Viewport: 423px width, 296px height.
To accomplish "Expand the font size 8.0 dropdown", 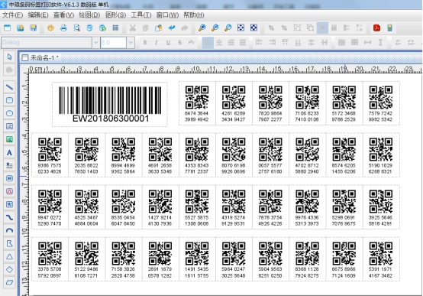I will click(x=131, y=42).
